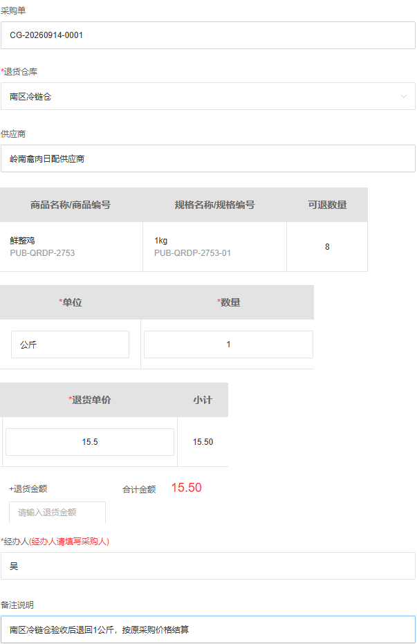Select product name 鲜整鸡

[23, 241]
